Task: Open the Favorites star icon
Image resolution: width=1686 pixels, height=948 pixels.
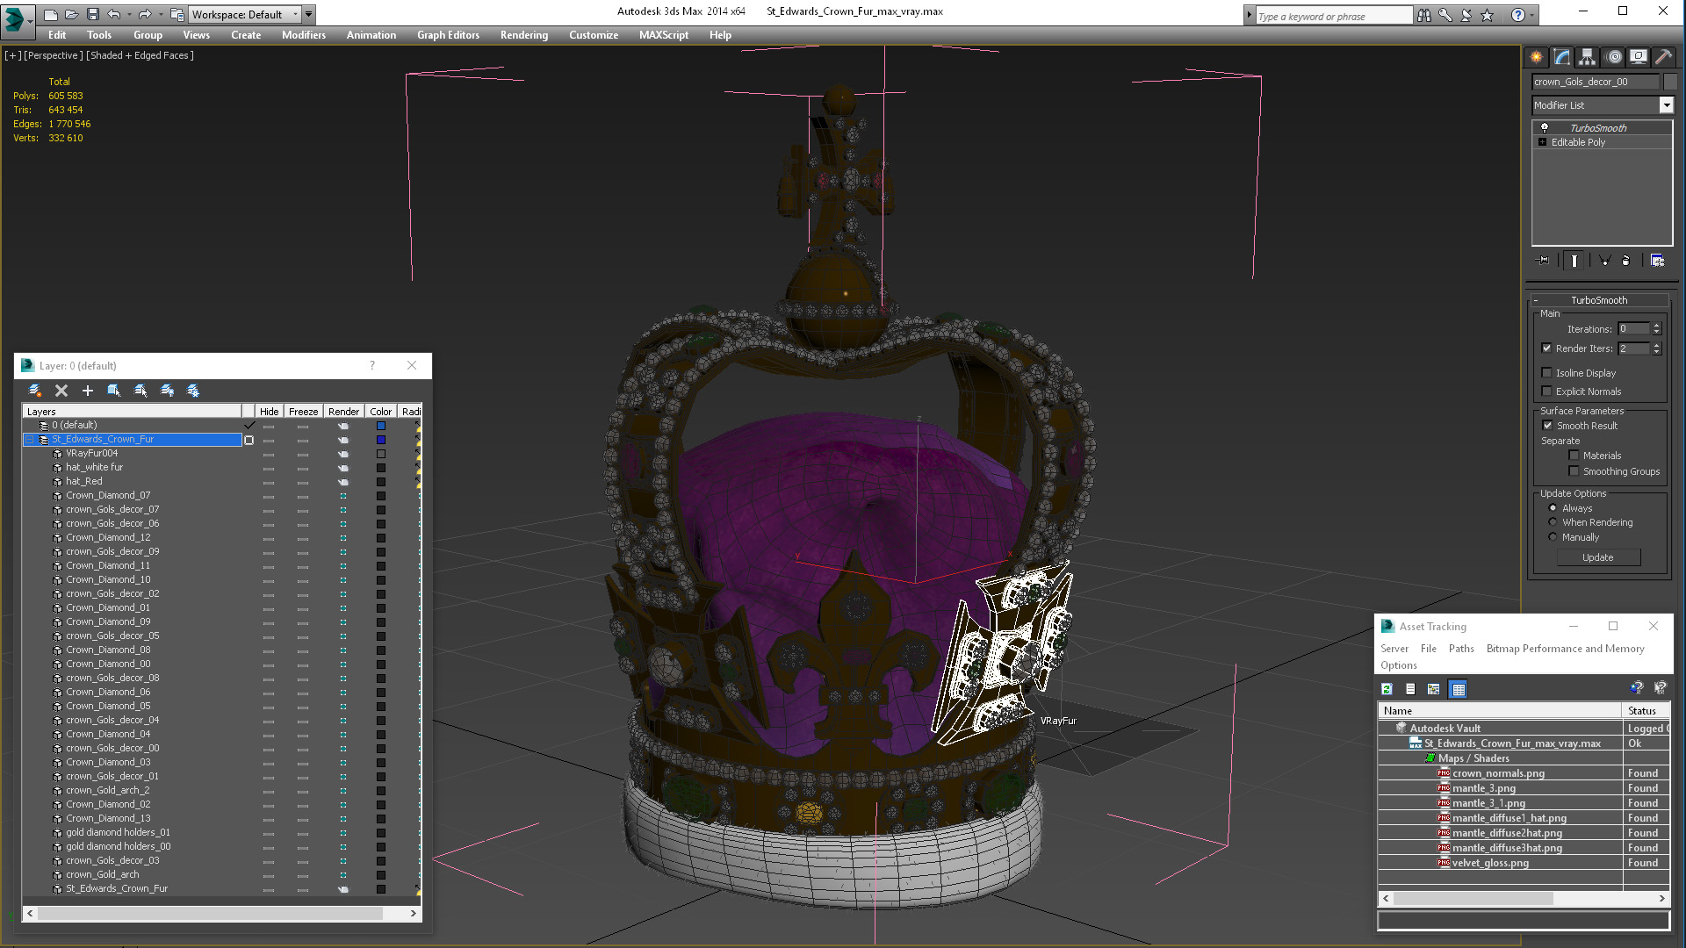Action: point(1487,15)
